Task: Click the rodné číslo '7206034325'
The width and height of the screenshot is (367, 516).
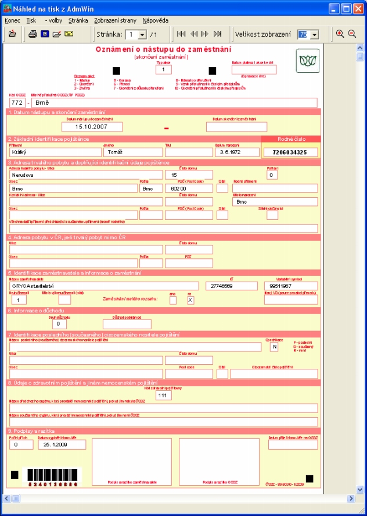Action: pyautogui.click(x=291, y=152)
